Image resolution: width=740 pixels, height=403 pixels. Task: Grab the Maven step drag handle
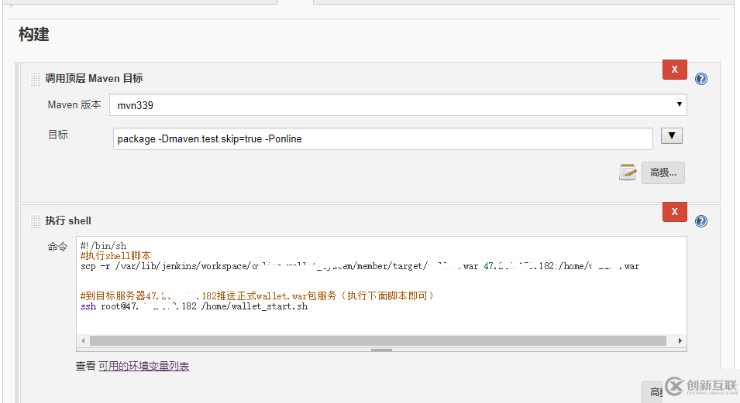click(x=36, y=79)
